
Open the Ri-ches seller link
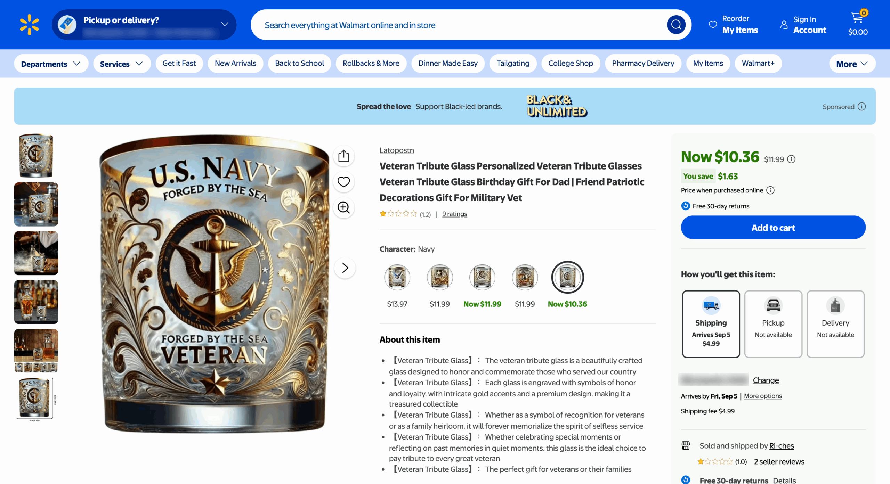click(x=782, y=446)
